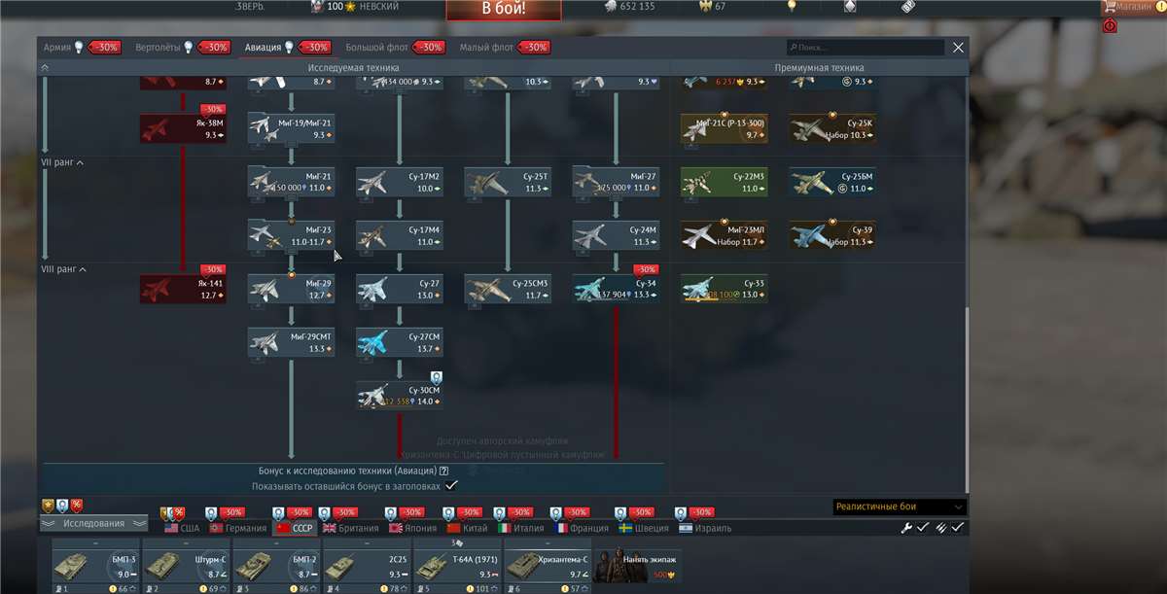Select the premium Су-39 aircraft card

point(831,235)
